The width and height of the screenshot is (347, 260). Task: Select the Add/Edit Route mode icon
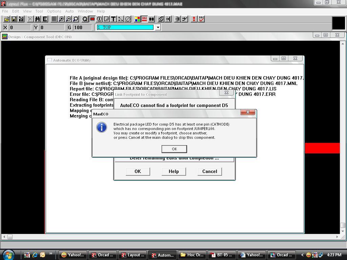pyautogui.click(x=185, y=19)
